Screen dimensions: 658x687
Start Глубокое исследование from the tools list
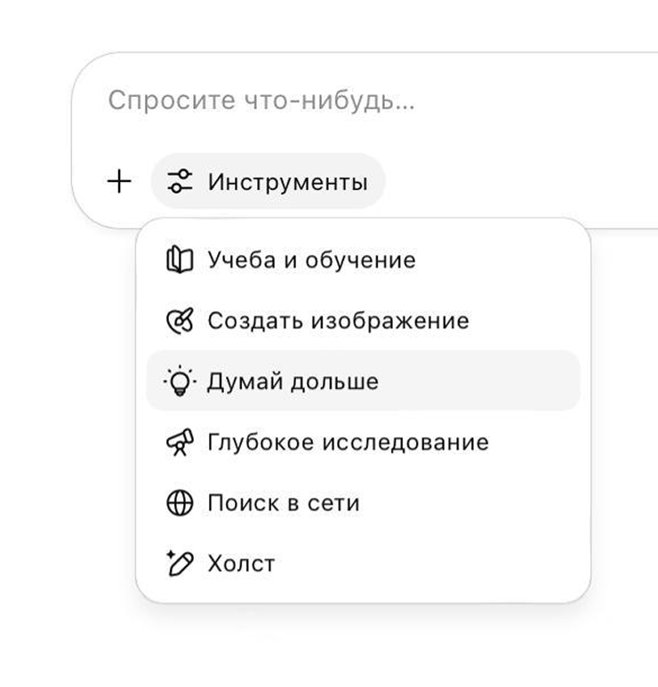(363, 442)
